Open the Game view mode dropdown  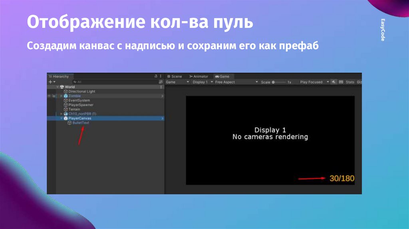177,82
